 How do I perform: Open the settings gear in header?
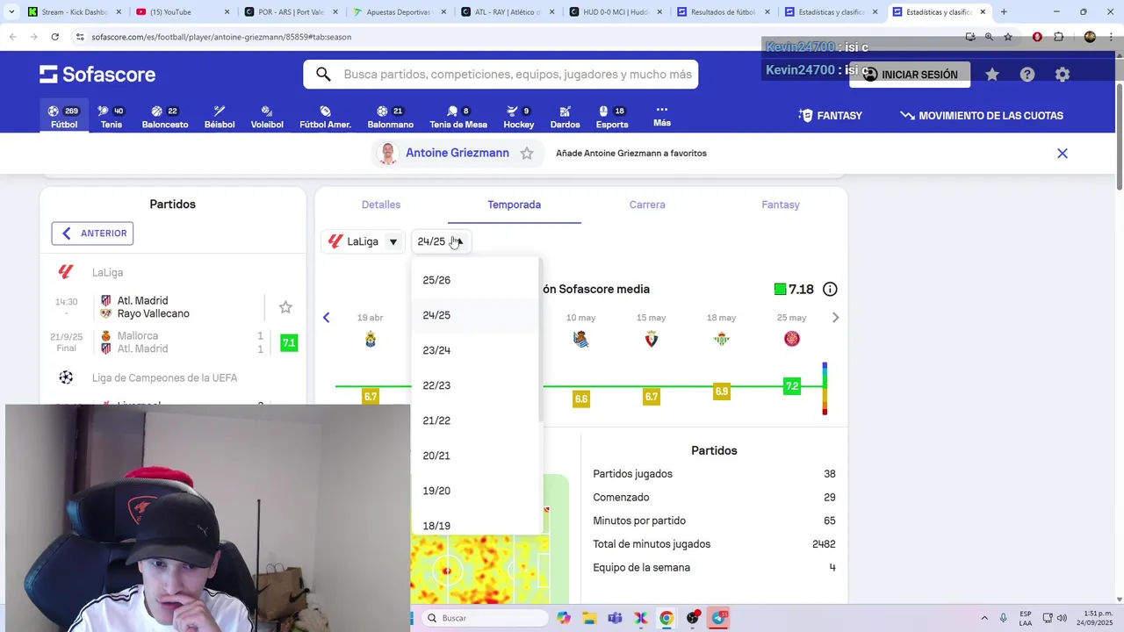(1063, 75)
